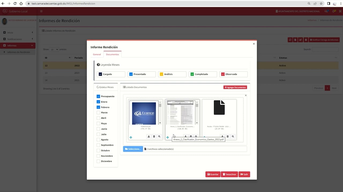Save with the Guardar button
This screenshot has height=192, width=343.
(213, 174)
